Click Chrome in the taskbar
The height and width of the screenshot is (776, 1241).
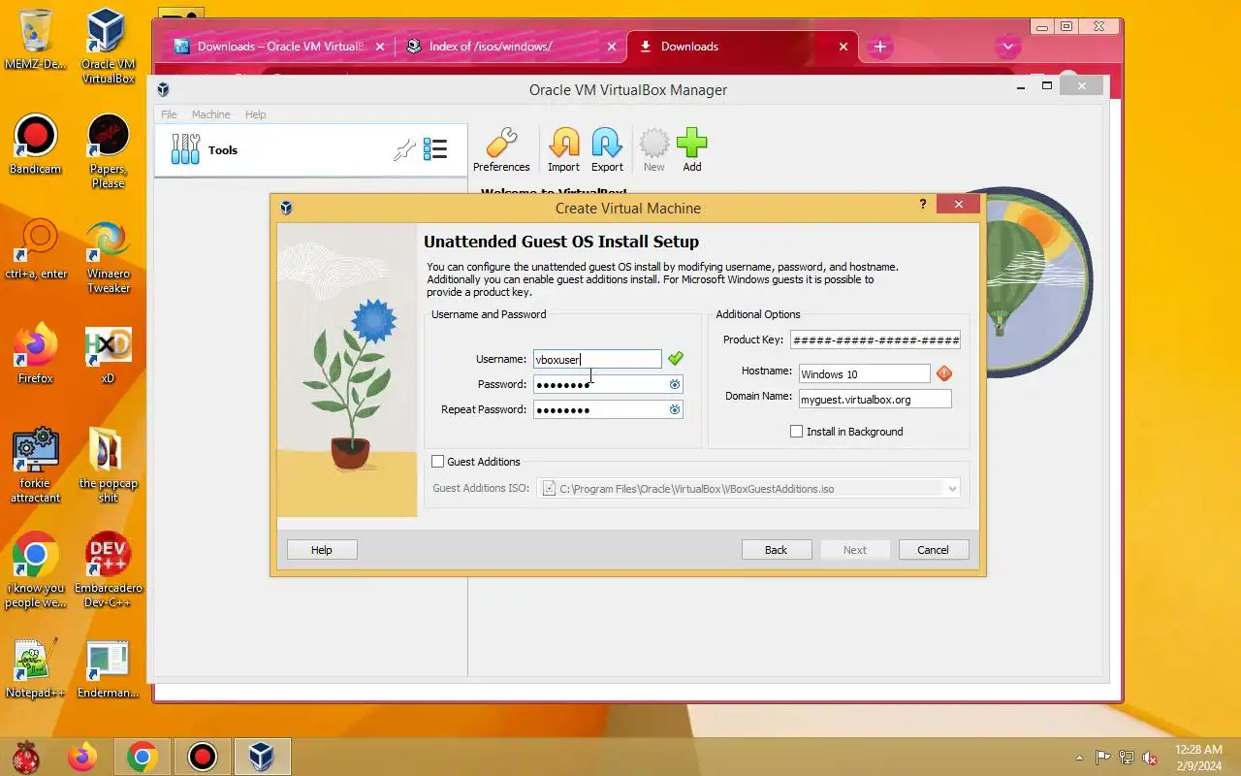point(143,757)
